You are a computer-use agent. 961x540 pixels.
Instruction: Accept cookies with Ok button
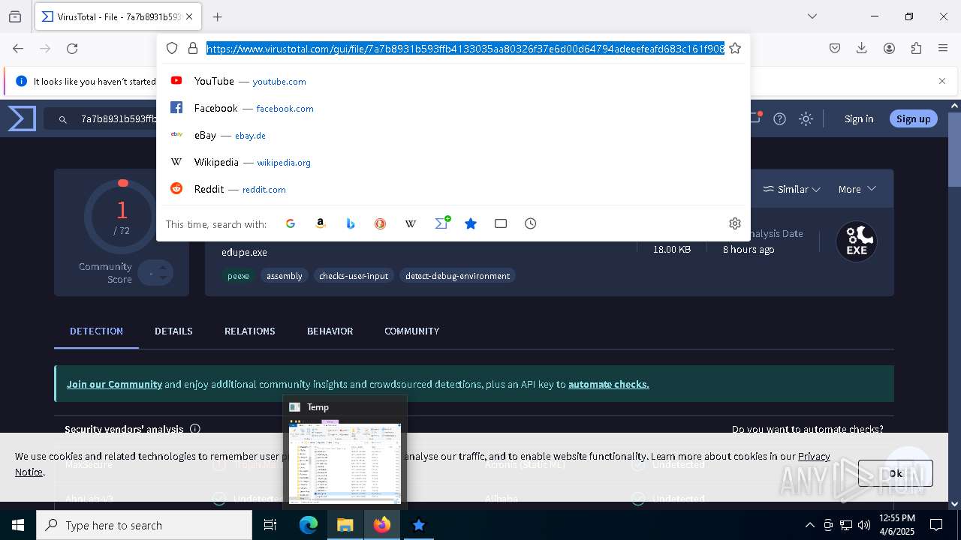pos(895,473)
